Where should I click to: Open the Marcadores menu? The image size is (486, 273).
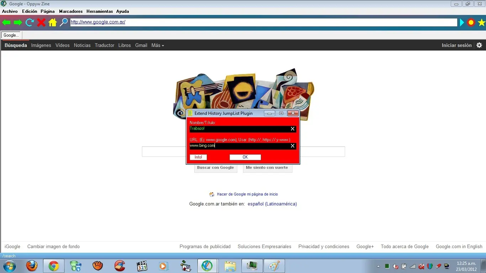point(71,11)
